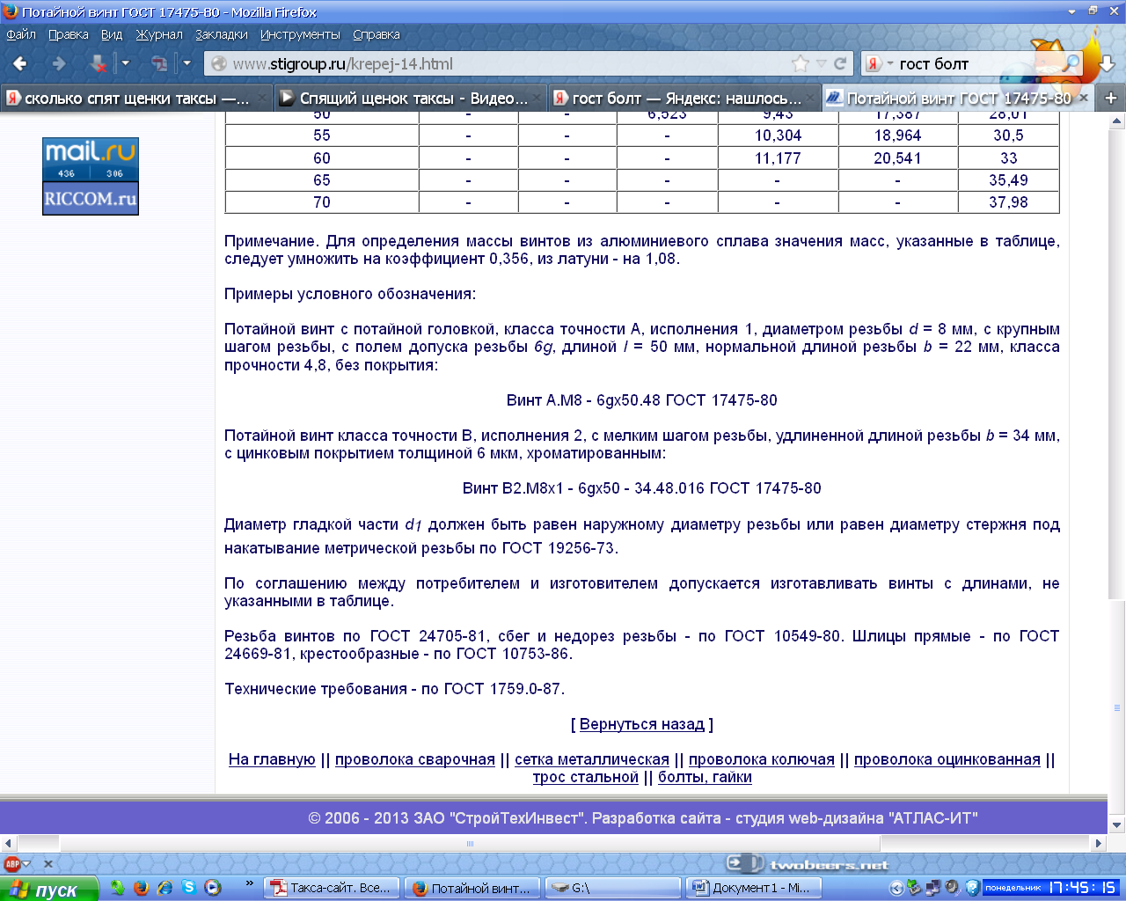Screen dimensions: 1126x901
Task: Switch to Спящий щенок таксы Видео tab
Action: coord(411,98)
